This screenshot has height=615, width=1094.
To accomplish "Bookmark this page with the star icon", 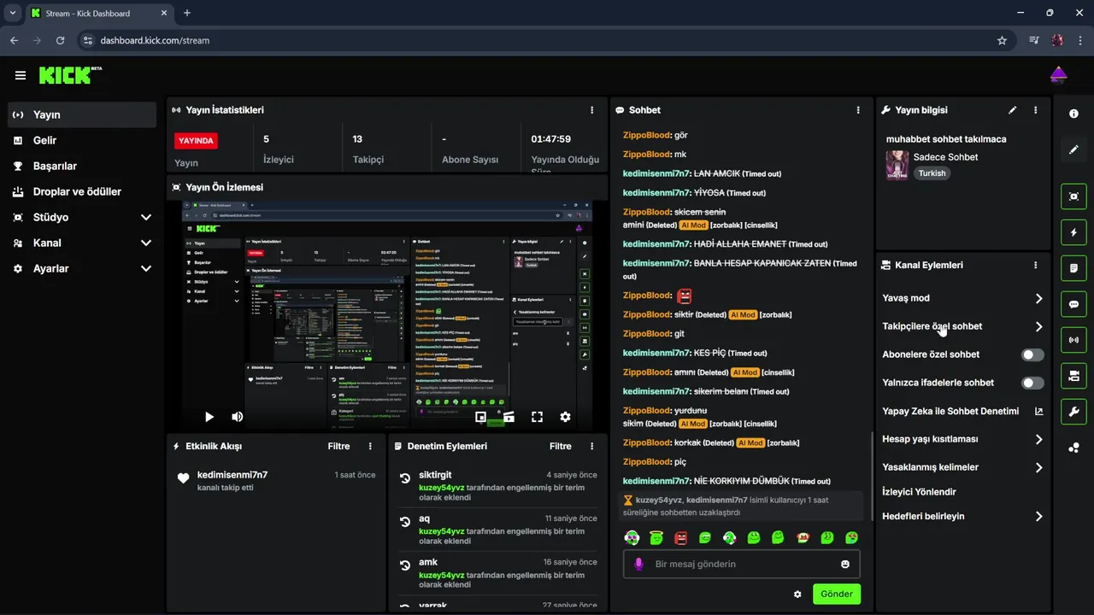I will (x=1002, y=40).
